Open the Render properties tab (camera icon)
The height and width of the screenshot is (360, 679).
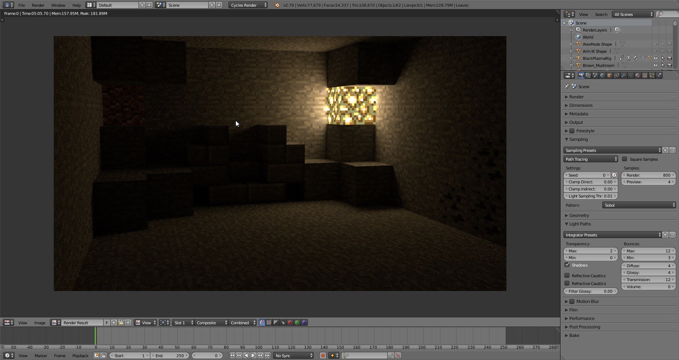tap(581, 75)
